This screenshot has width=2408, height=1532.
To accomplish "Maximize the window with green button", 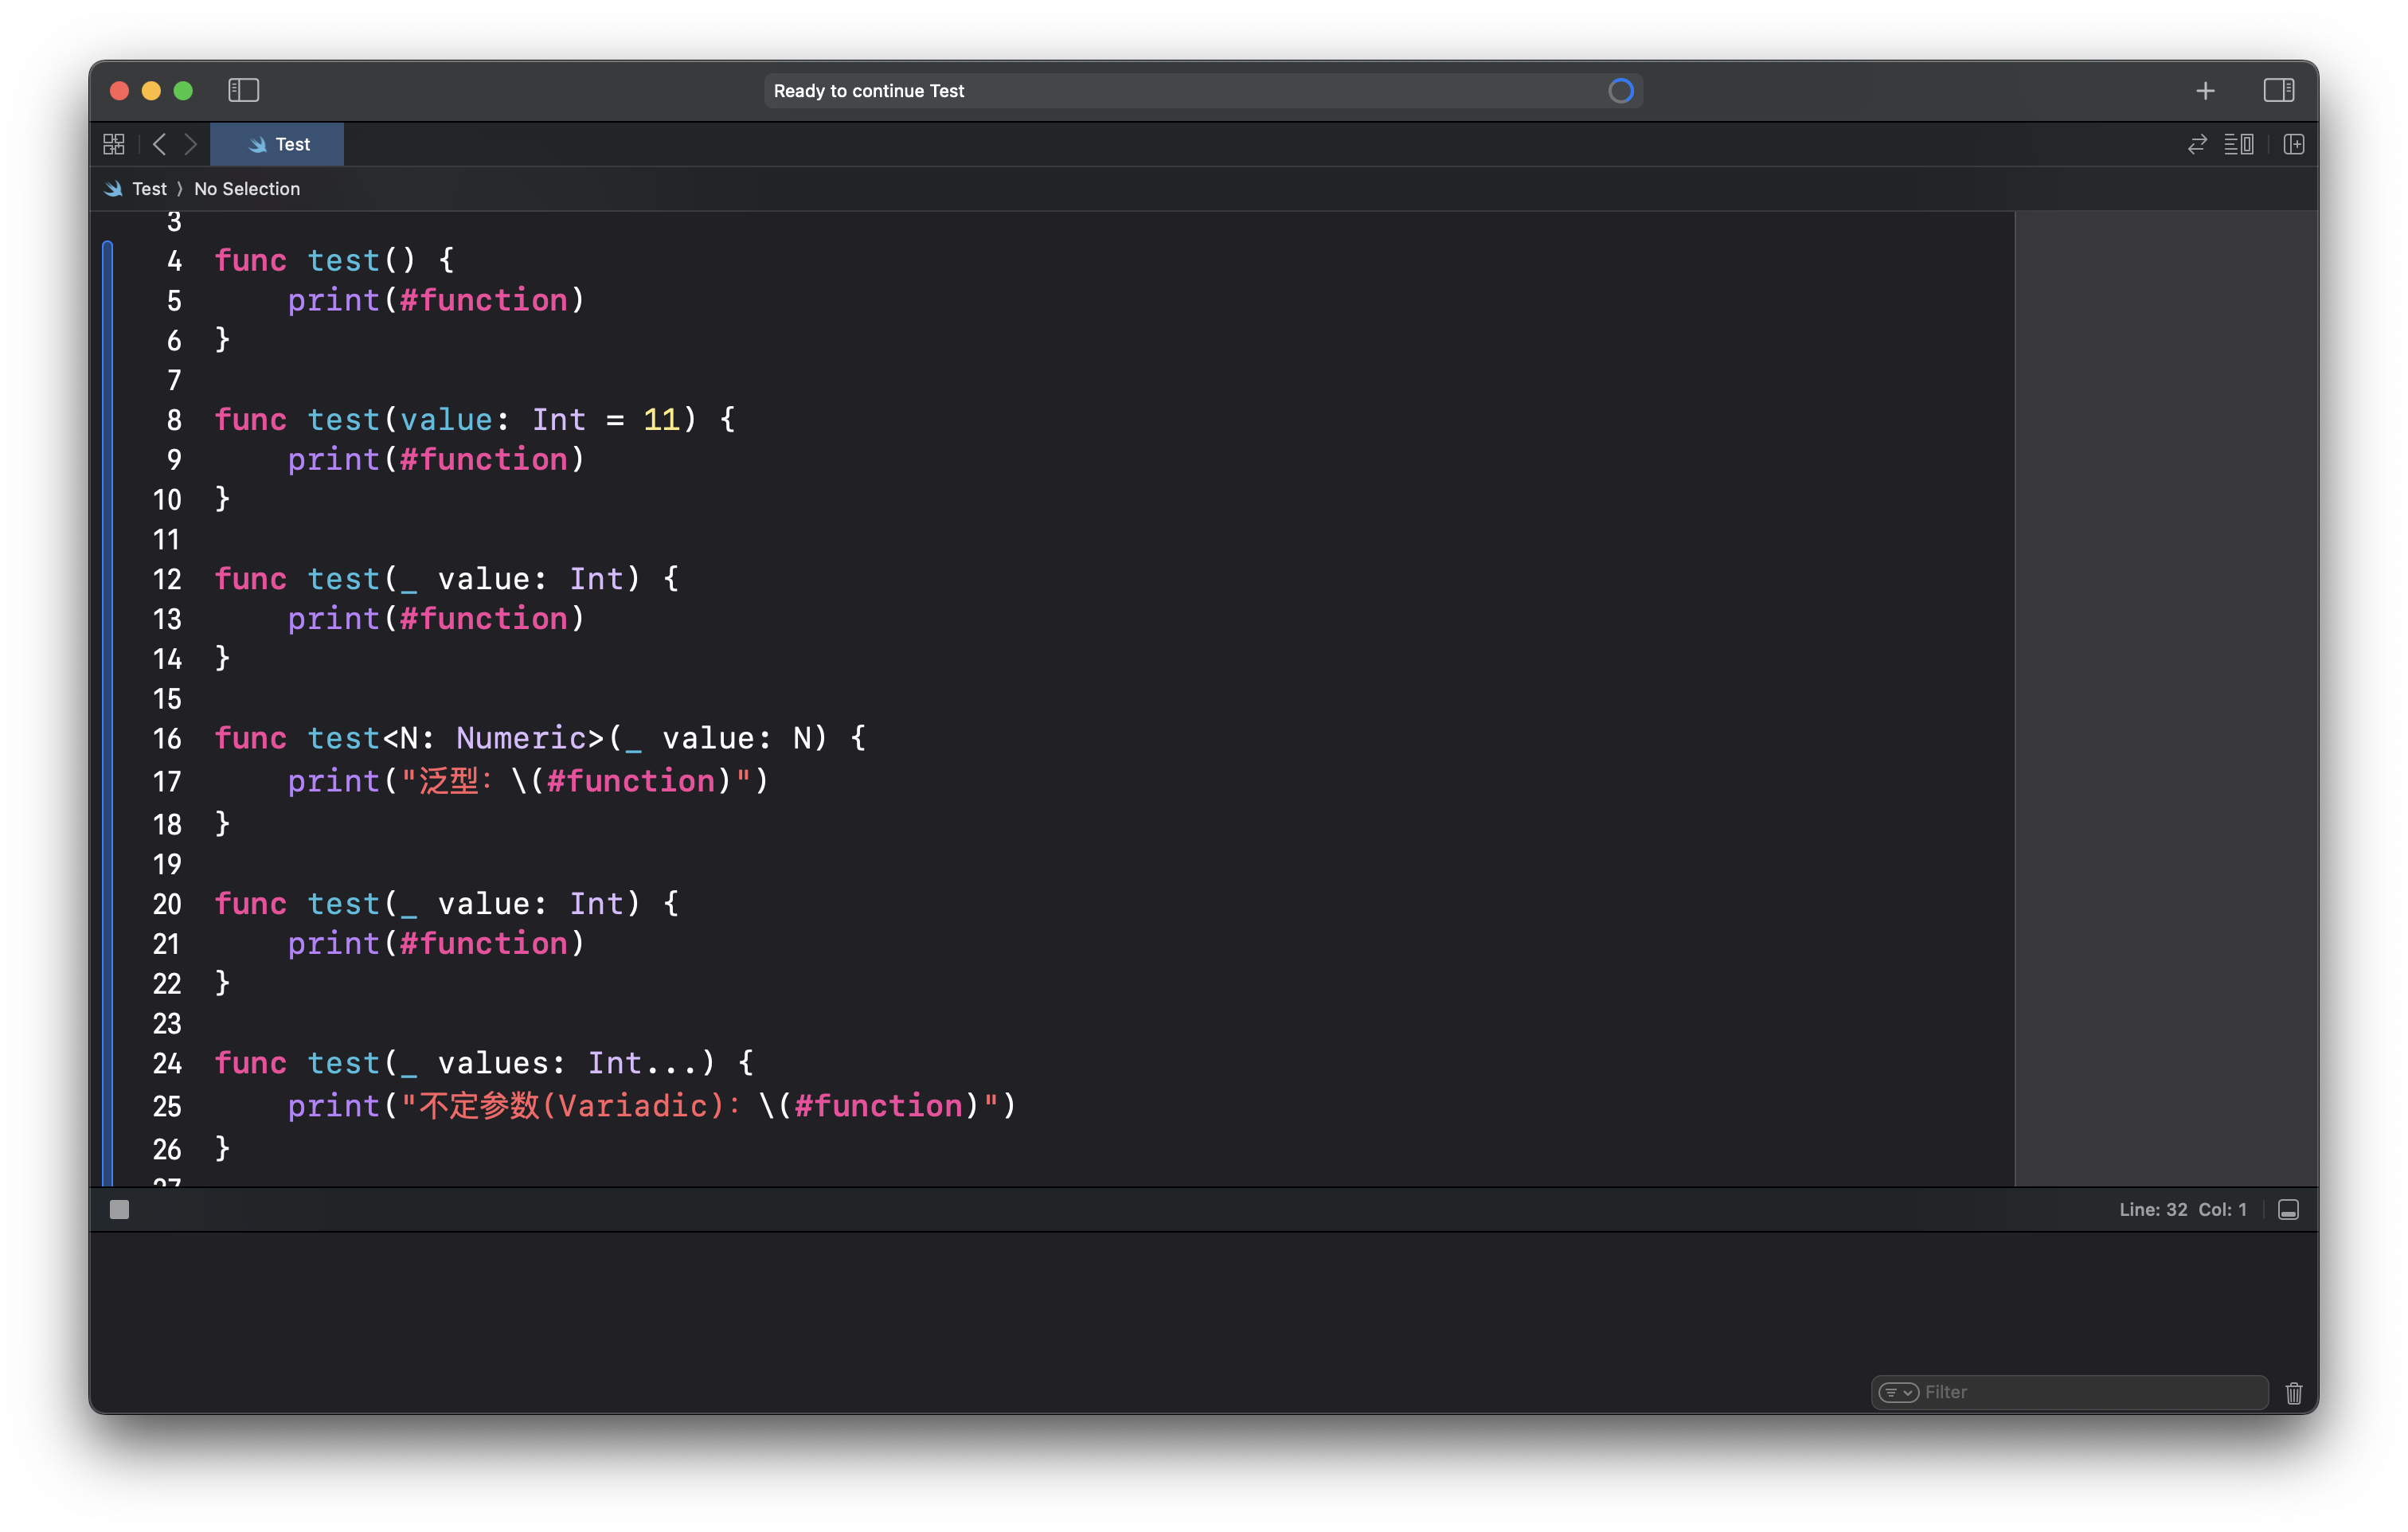I will tap(183, 91).
